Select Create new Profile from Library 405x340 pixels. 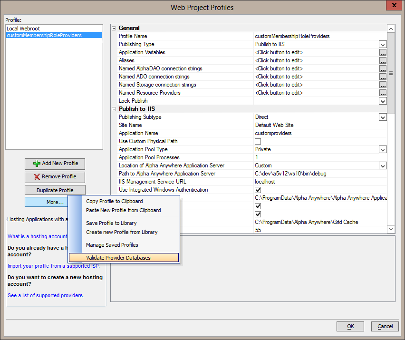tap(122, 232)
